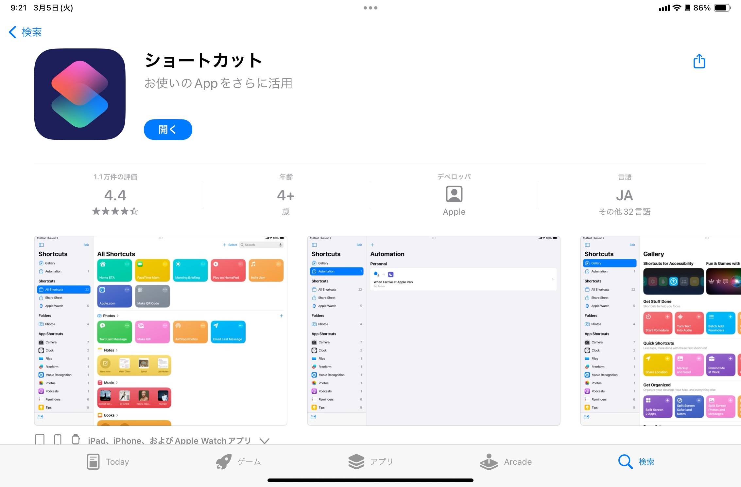Open the All Shortcuts screenshot preview
Image resolution: width=741 pixels, height=487 pixels.
pos(161,331)
